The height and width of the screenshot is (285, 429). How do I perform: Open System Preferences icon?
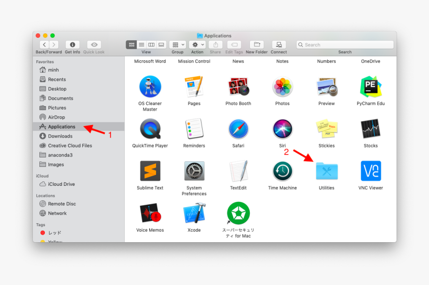coord(194,171)
